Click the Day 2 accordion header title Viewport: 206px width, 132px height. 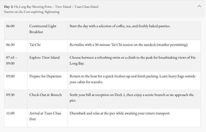(51, 7)
